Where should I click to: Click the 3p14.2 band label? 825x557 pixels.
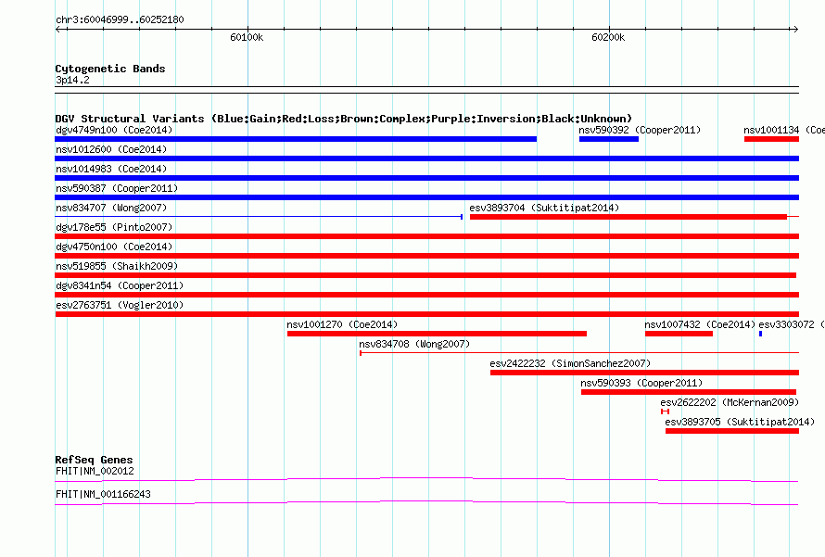(72, 80)
